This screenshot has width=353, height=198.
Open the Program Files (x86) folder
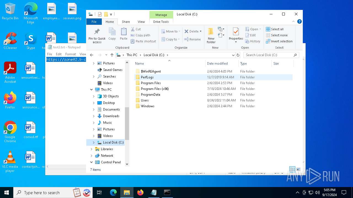pos(154,89)
